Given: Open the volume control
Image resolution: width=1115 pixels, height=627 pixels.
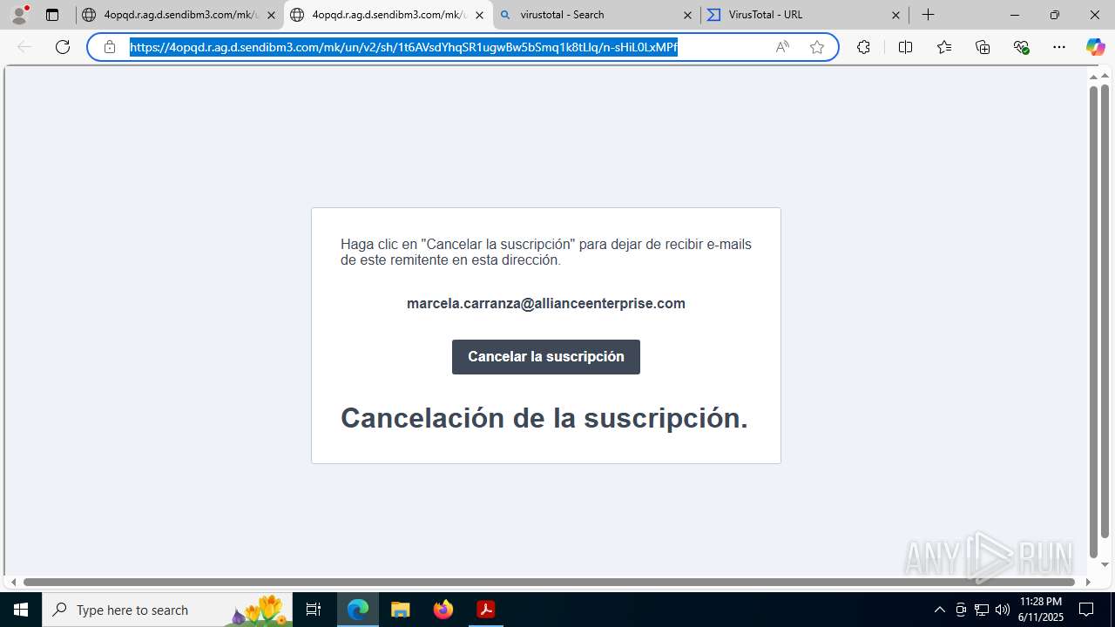Looking at the screenshot, I should click(1003, 610).
